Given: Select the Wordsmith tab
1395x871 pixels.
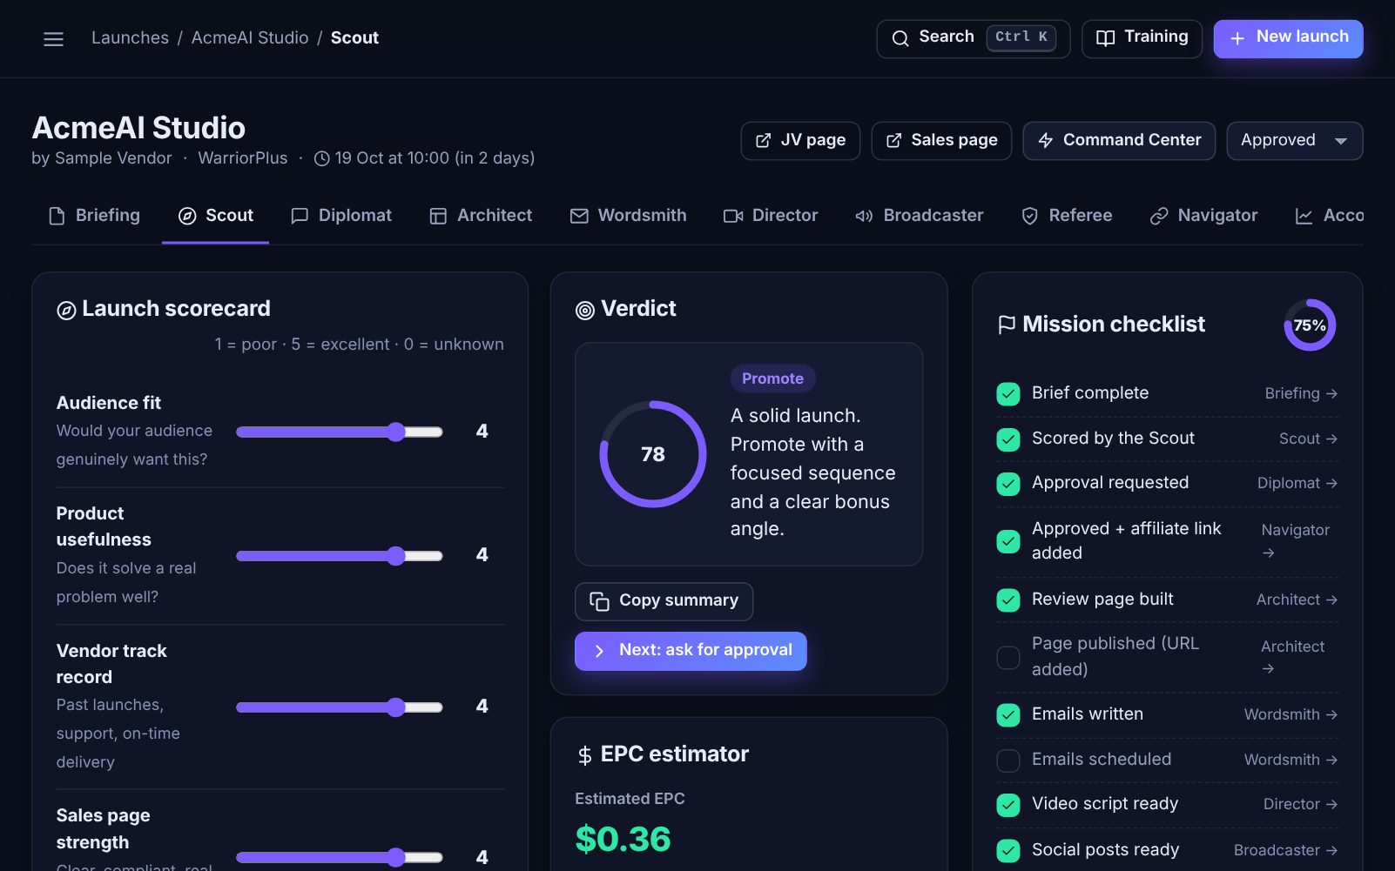Looking at the screenshot, I should [x=629, y=216].
